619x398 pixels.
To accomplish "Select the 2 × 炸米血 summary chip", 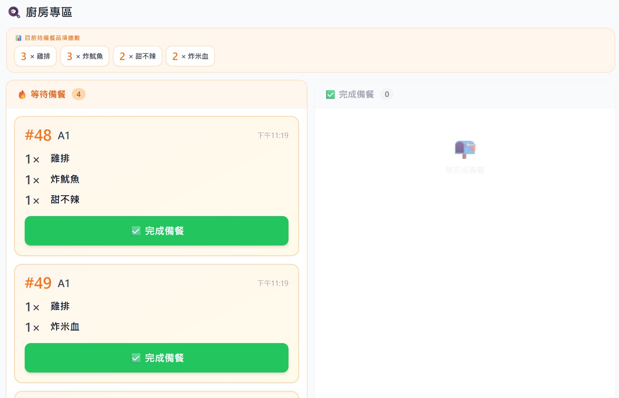I will [x=190, y=56].
